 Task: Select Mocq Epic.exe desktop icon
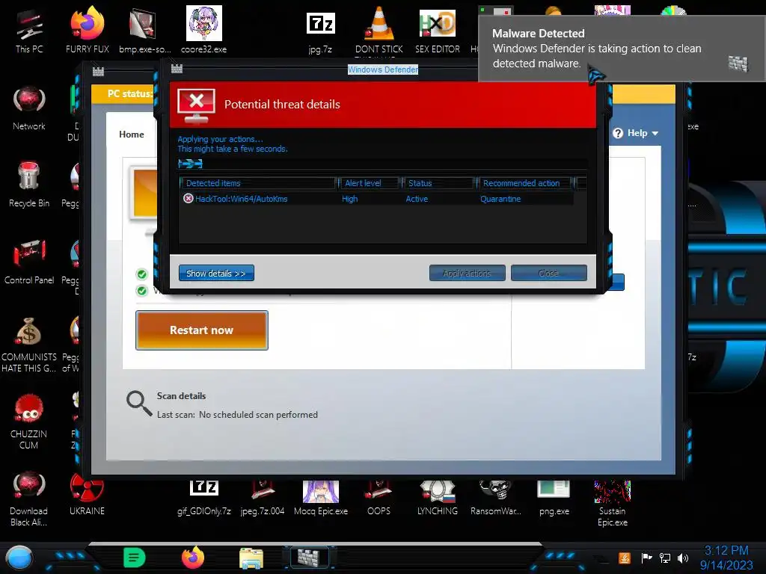pos(320,498)
